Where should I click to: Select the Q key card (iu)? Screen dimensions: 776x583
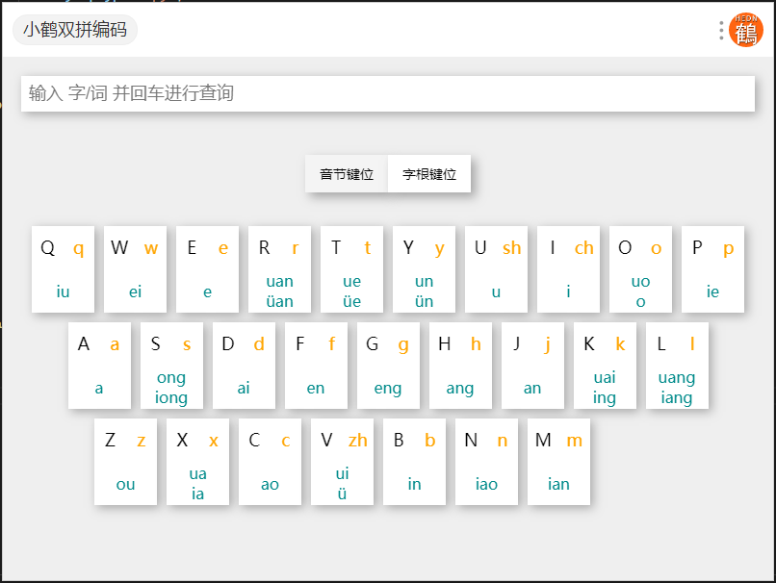point(63,269)
